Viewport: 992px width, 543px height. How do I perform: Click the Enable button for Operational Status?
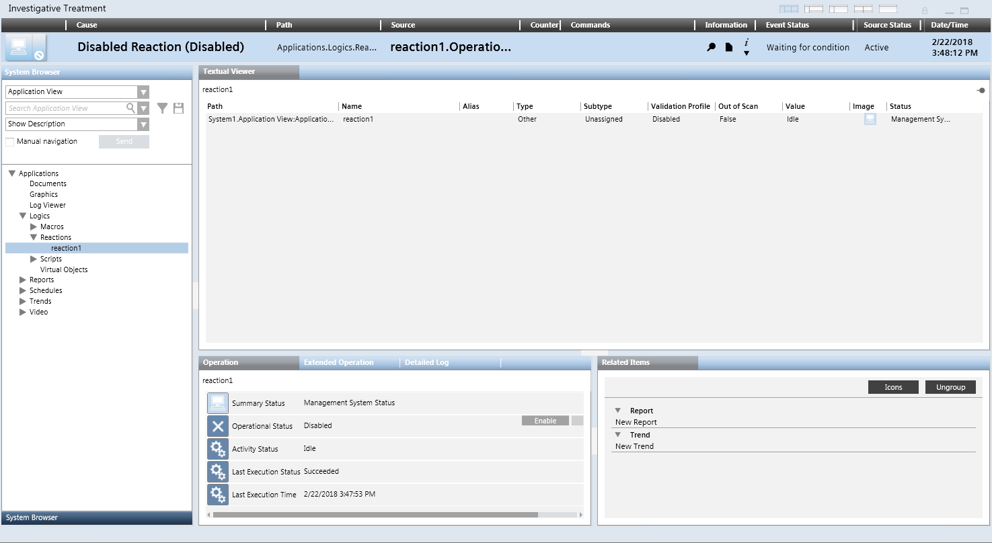coord(545,421)
